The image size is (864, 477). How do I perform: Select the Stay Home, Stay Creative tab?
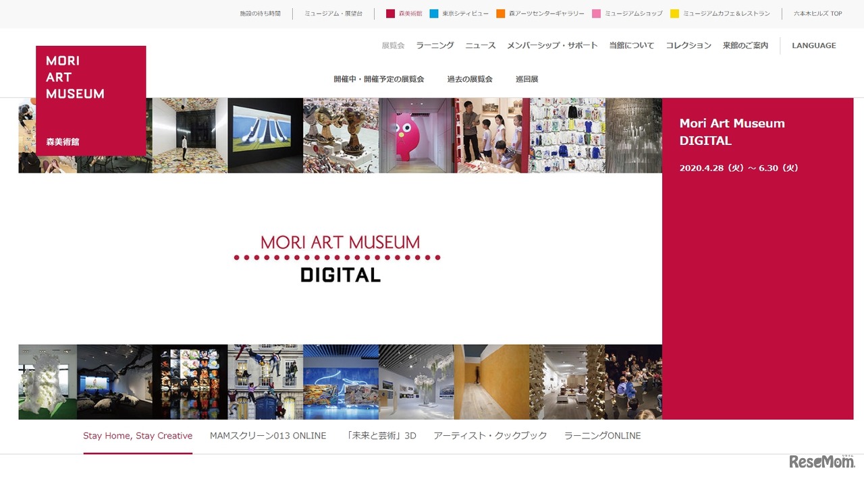tap(137, 435)
